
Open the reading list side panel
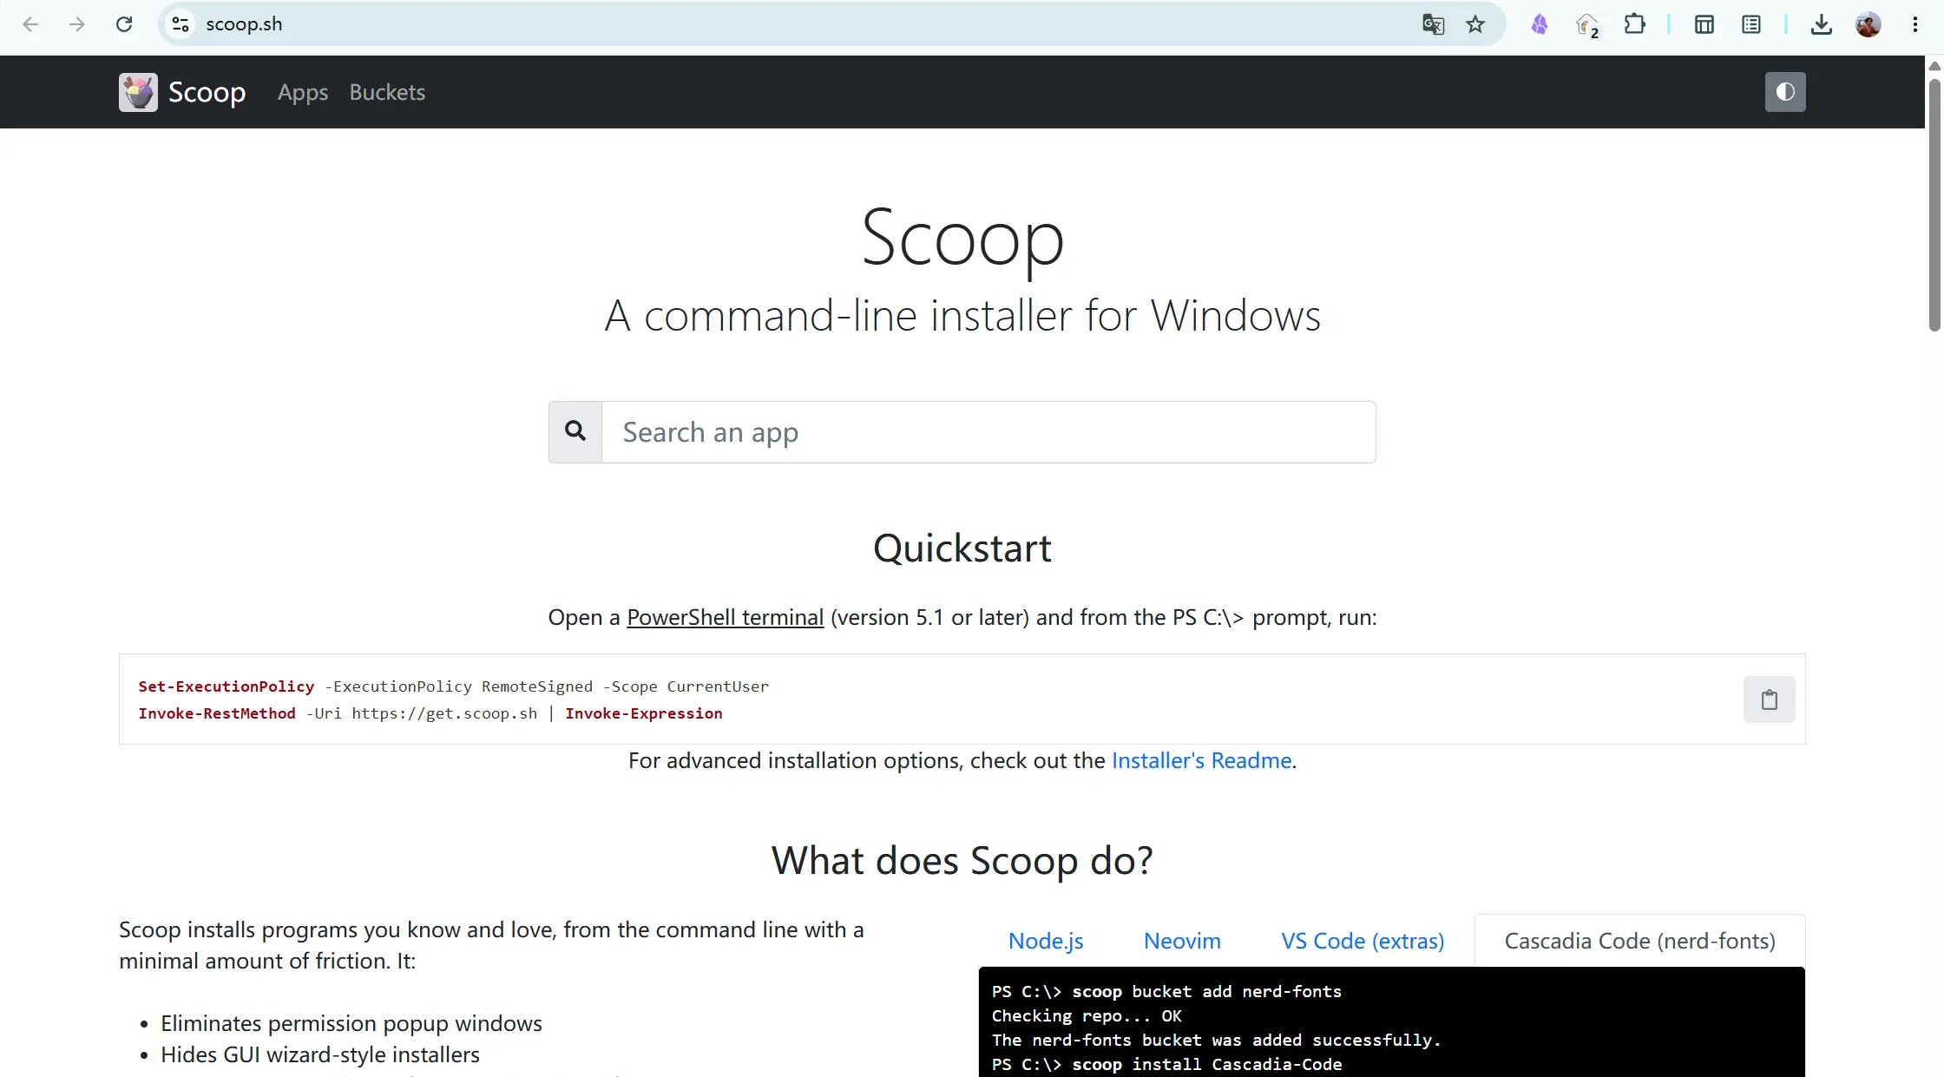tap(1751, 24)
